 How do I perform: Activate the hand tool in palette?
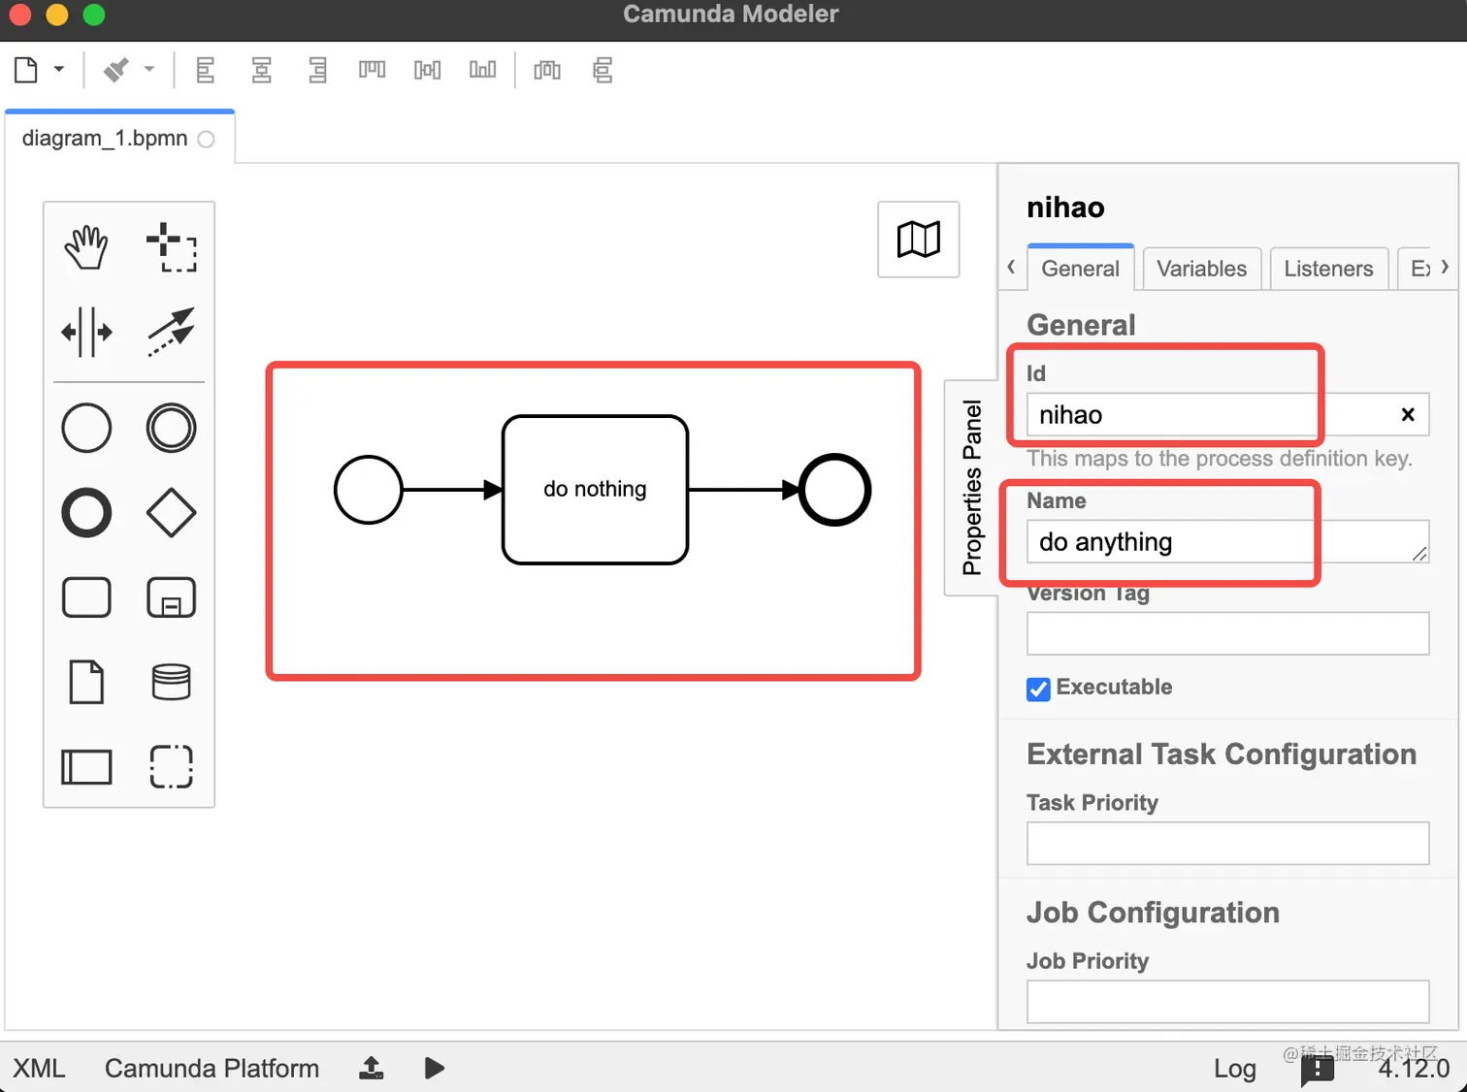86,247
